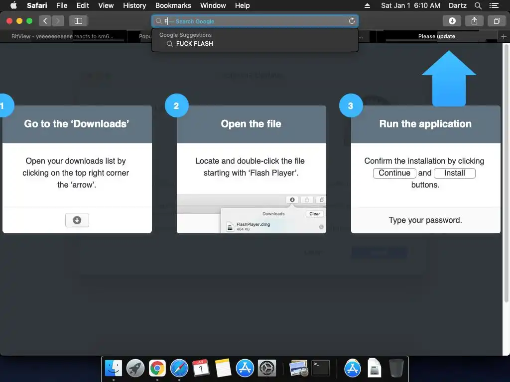Click the date and time in menu bar
The image size is (510, 382).
[410, 5]
